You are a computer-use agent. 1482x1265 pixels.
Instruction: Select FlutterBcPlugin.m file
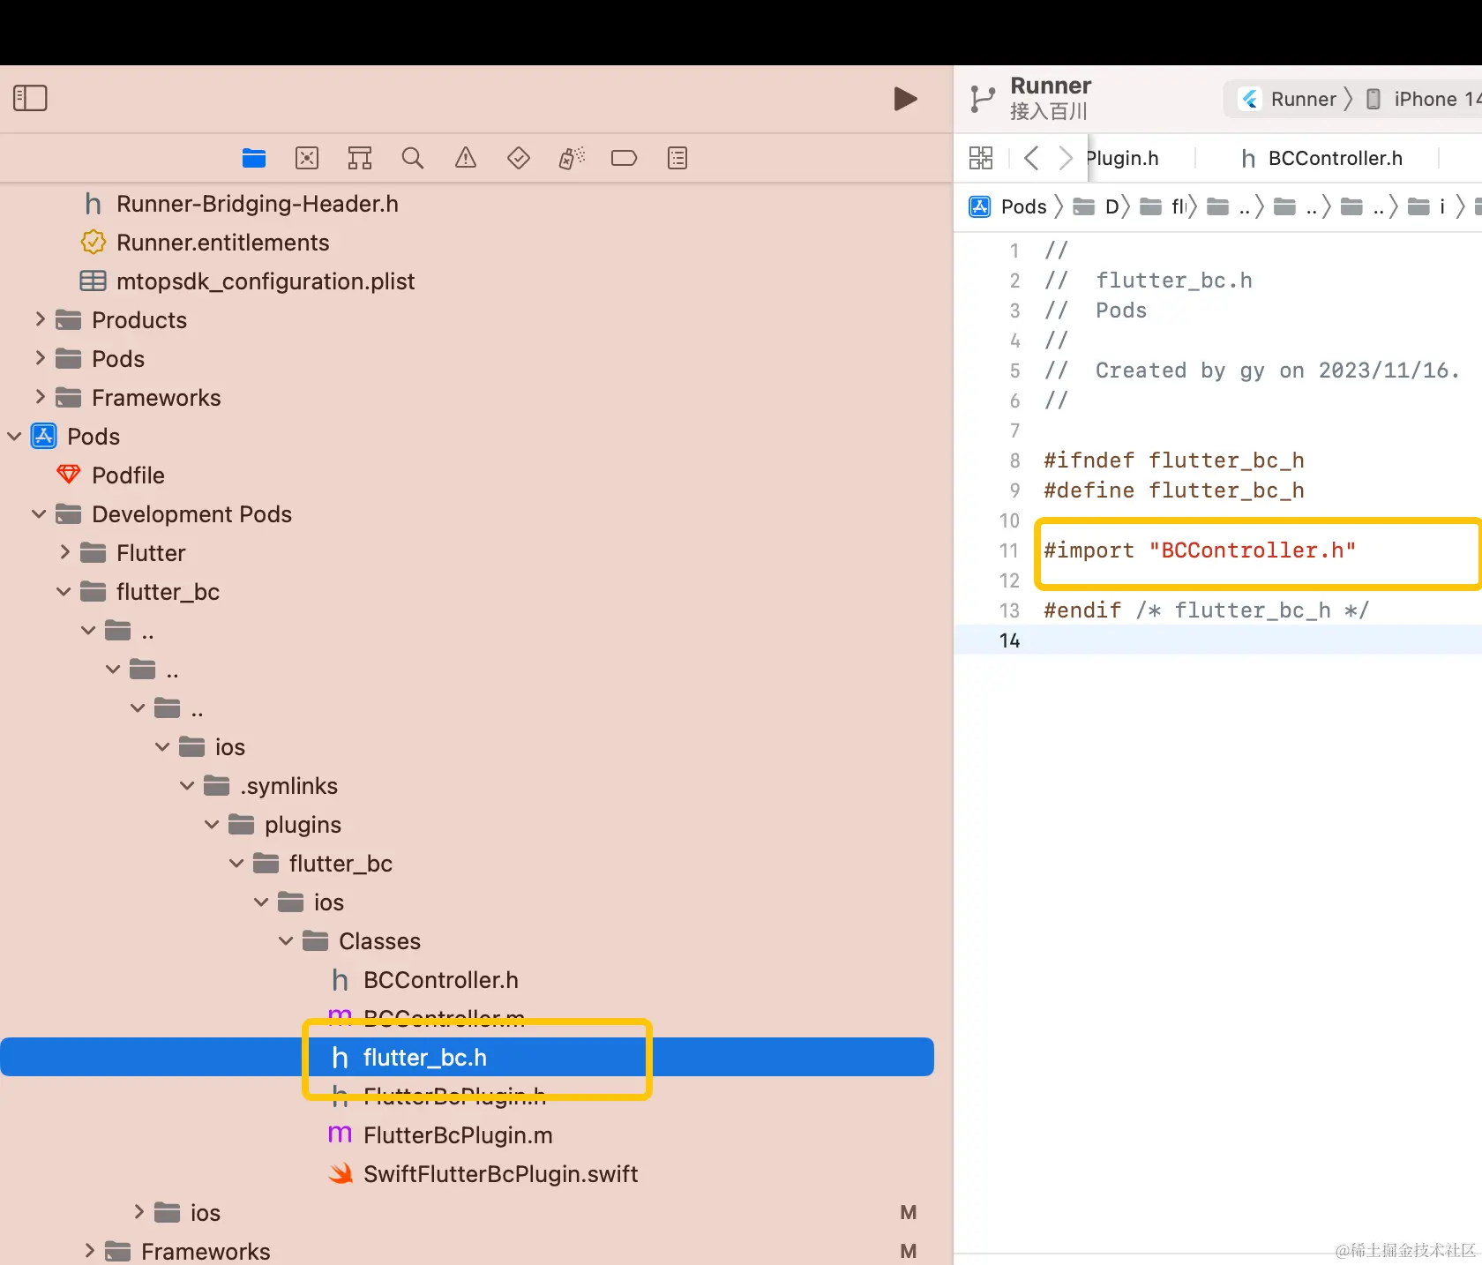click(458, 1135)
